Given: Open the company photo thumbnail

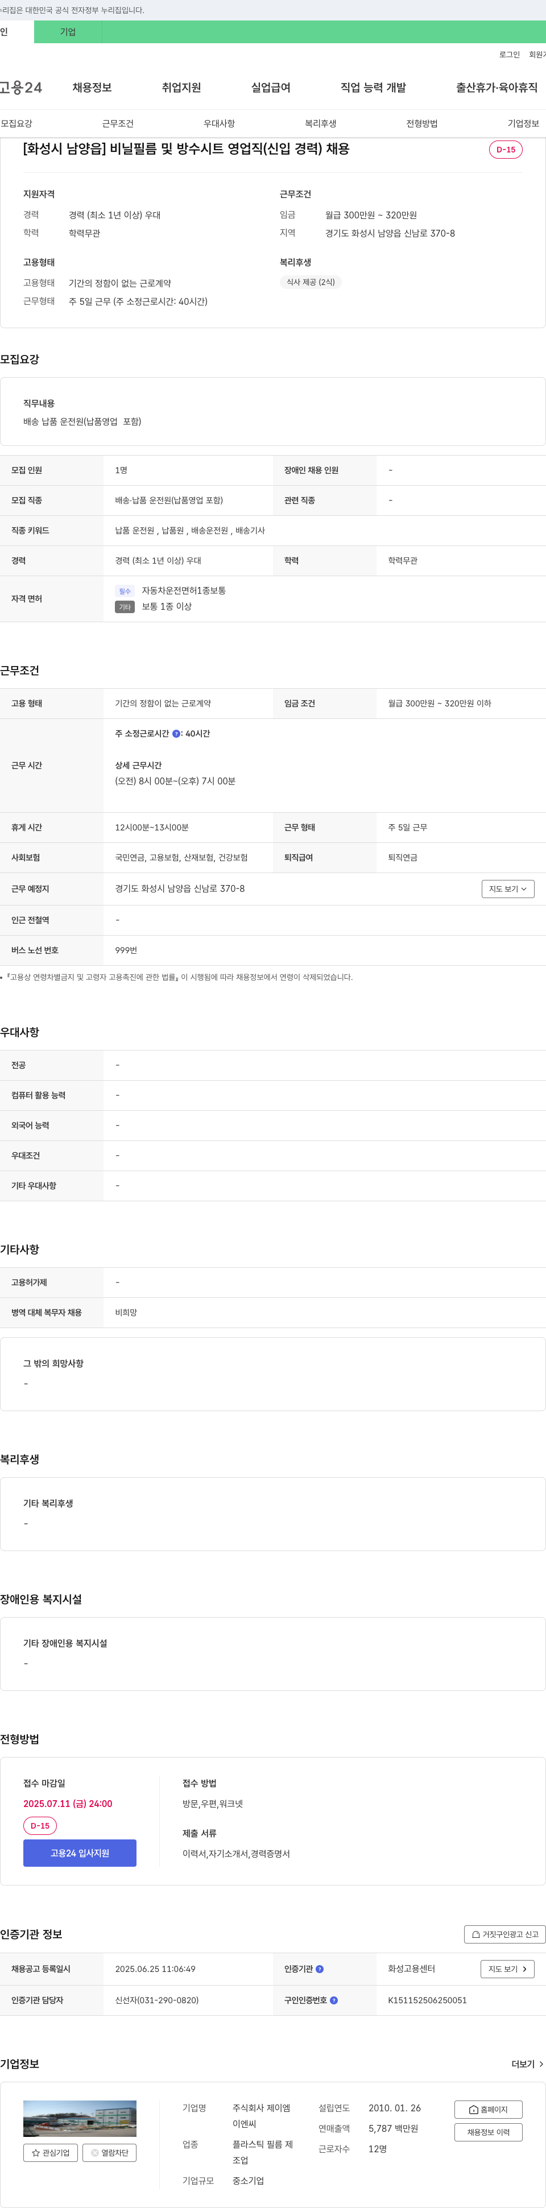Looking at the screenshot, I should (x=80, y=2119).
